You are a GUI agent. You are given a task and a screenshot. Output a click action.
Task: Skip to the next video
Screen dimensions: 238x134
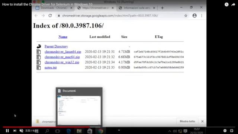point(15,131)
